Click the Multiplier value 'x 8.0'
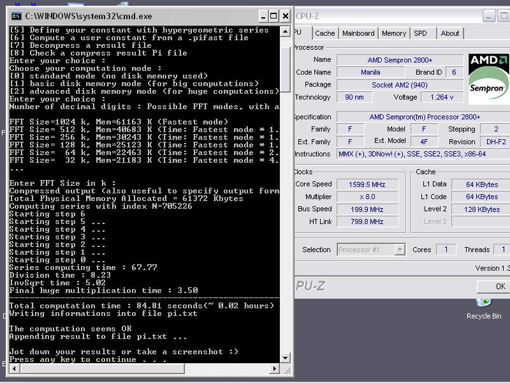The image size is (510, 383). click(368, 197)
